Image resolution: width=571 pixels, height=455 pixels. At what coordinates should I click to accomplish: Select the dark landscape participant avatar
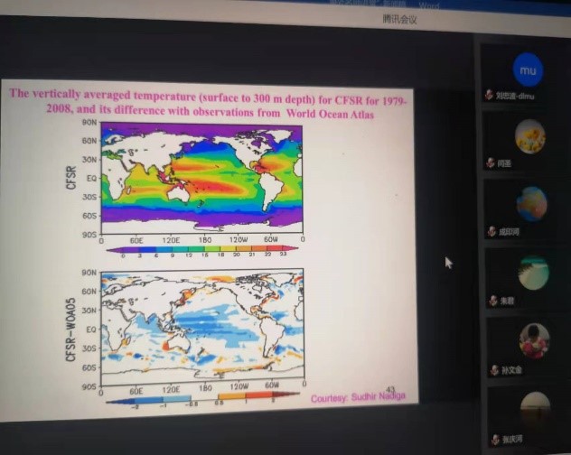(535, 408)
